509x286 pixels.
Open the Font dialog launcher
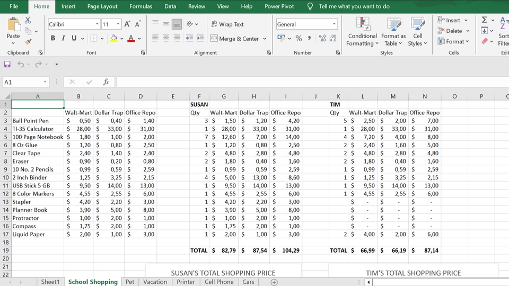click(x=143, y=52)
